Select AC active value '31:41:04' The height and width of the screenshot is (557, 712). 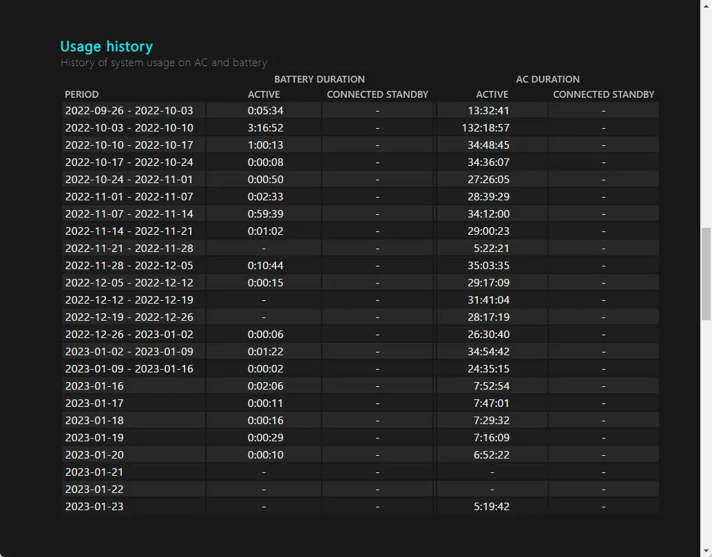point(489,300)
